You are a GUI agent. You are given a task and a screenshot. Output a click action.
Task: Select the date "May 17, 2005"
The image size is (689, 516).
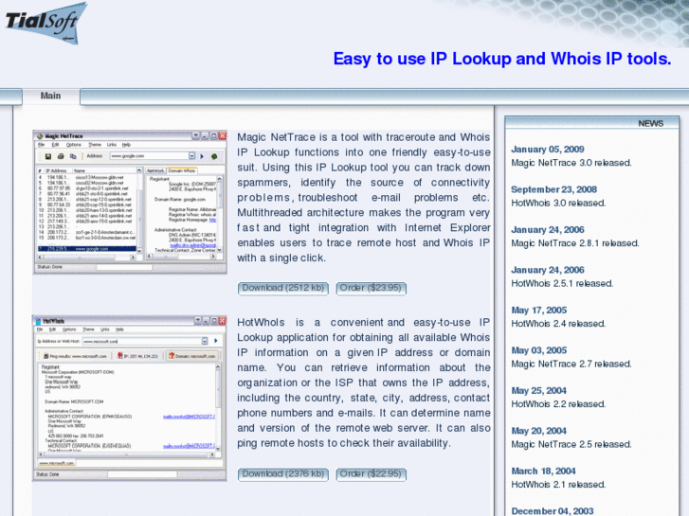pos(538,311)
